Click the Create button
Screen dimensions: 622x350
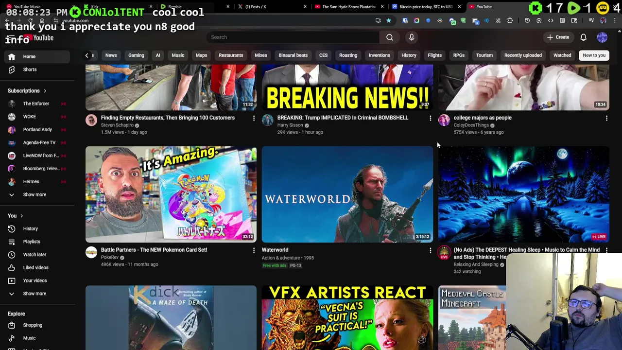coord(558,37)
